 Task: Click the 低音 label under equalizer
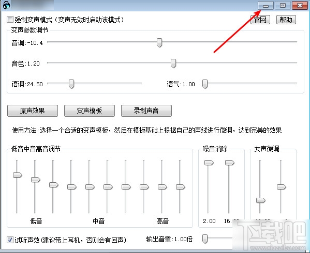[x=36, y=221]
